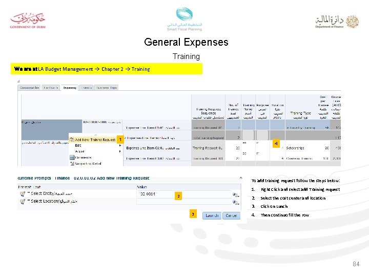Expand the Adjust submenu arrow

point(120,151)
